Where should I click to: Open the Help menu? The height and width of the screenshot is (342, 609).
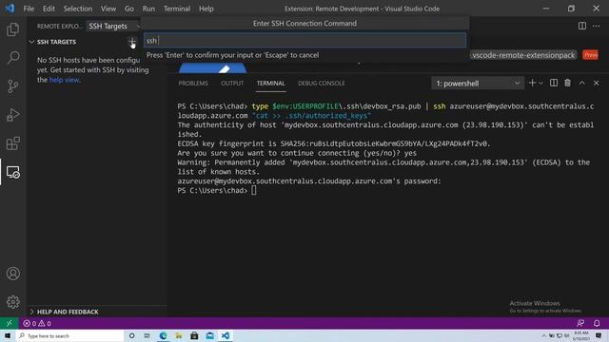[206, 9]
